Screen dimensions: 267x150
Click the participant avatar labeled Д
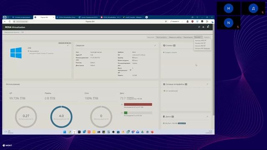(x=253, y=8)
